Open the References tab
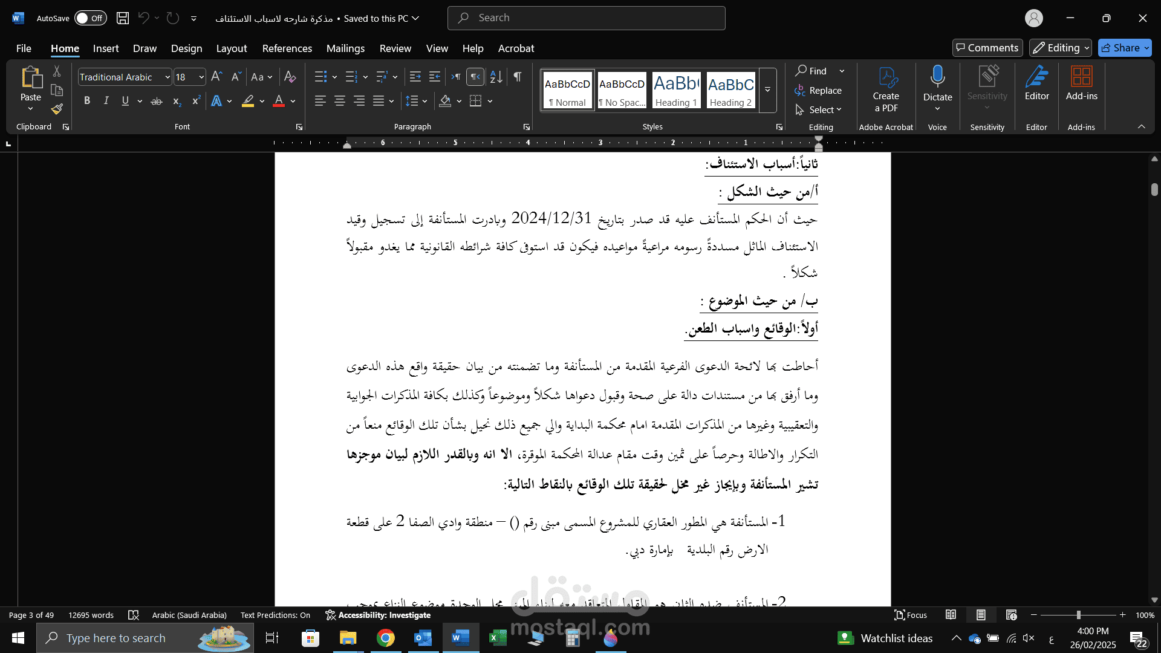This screenshot has height=653, width=1161. [287, 48]
